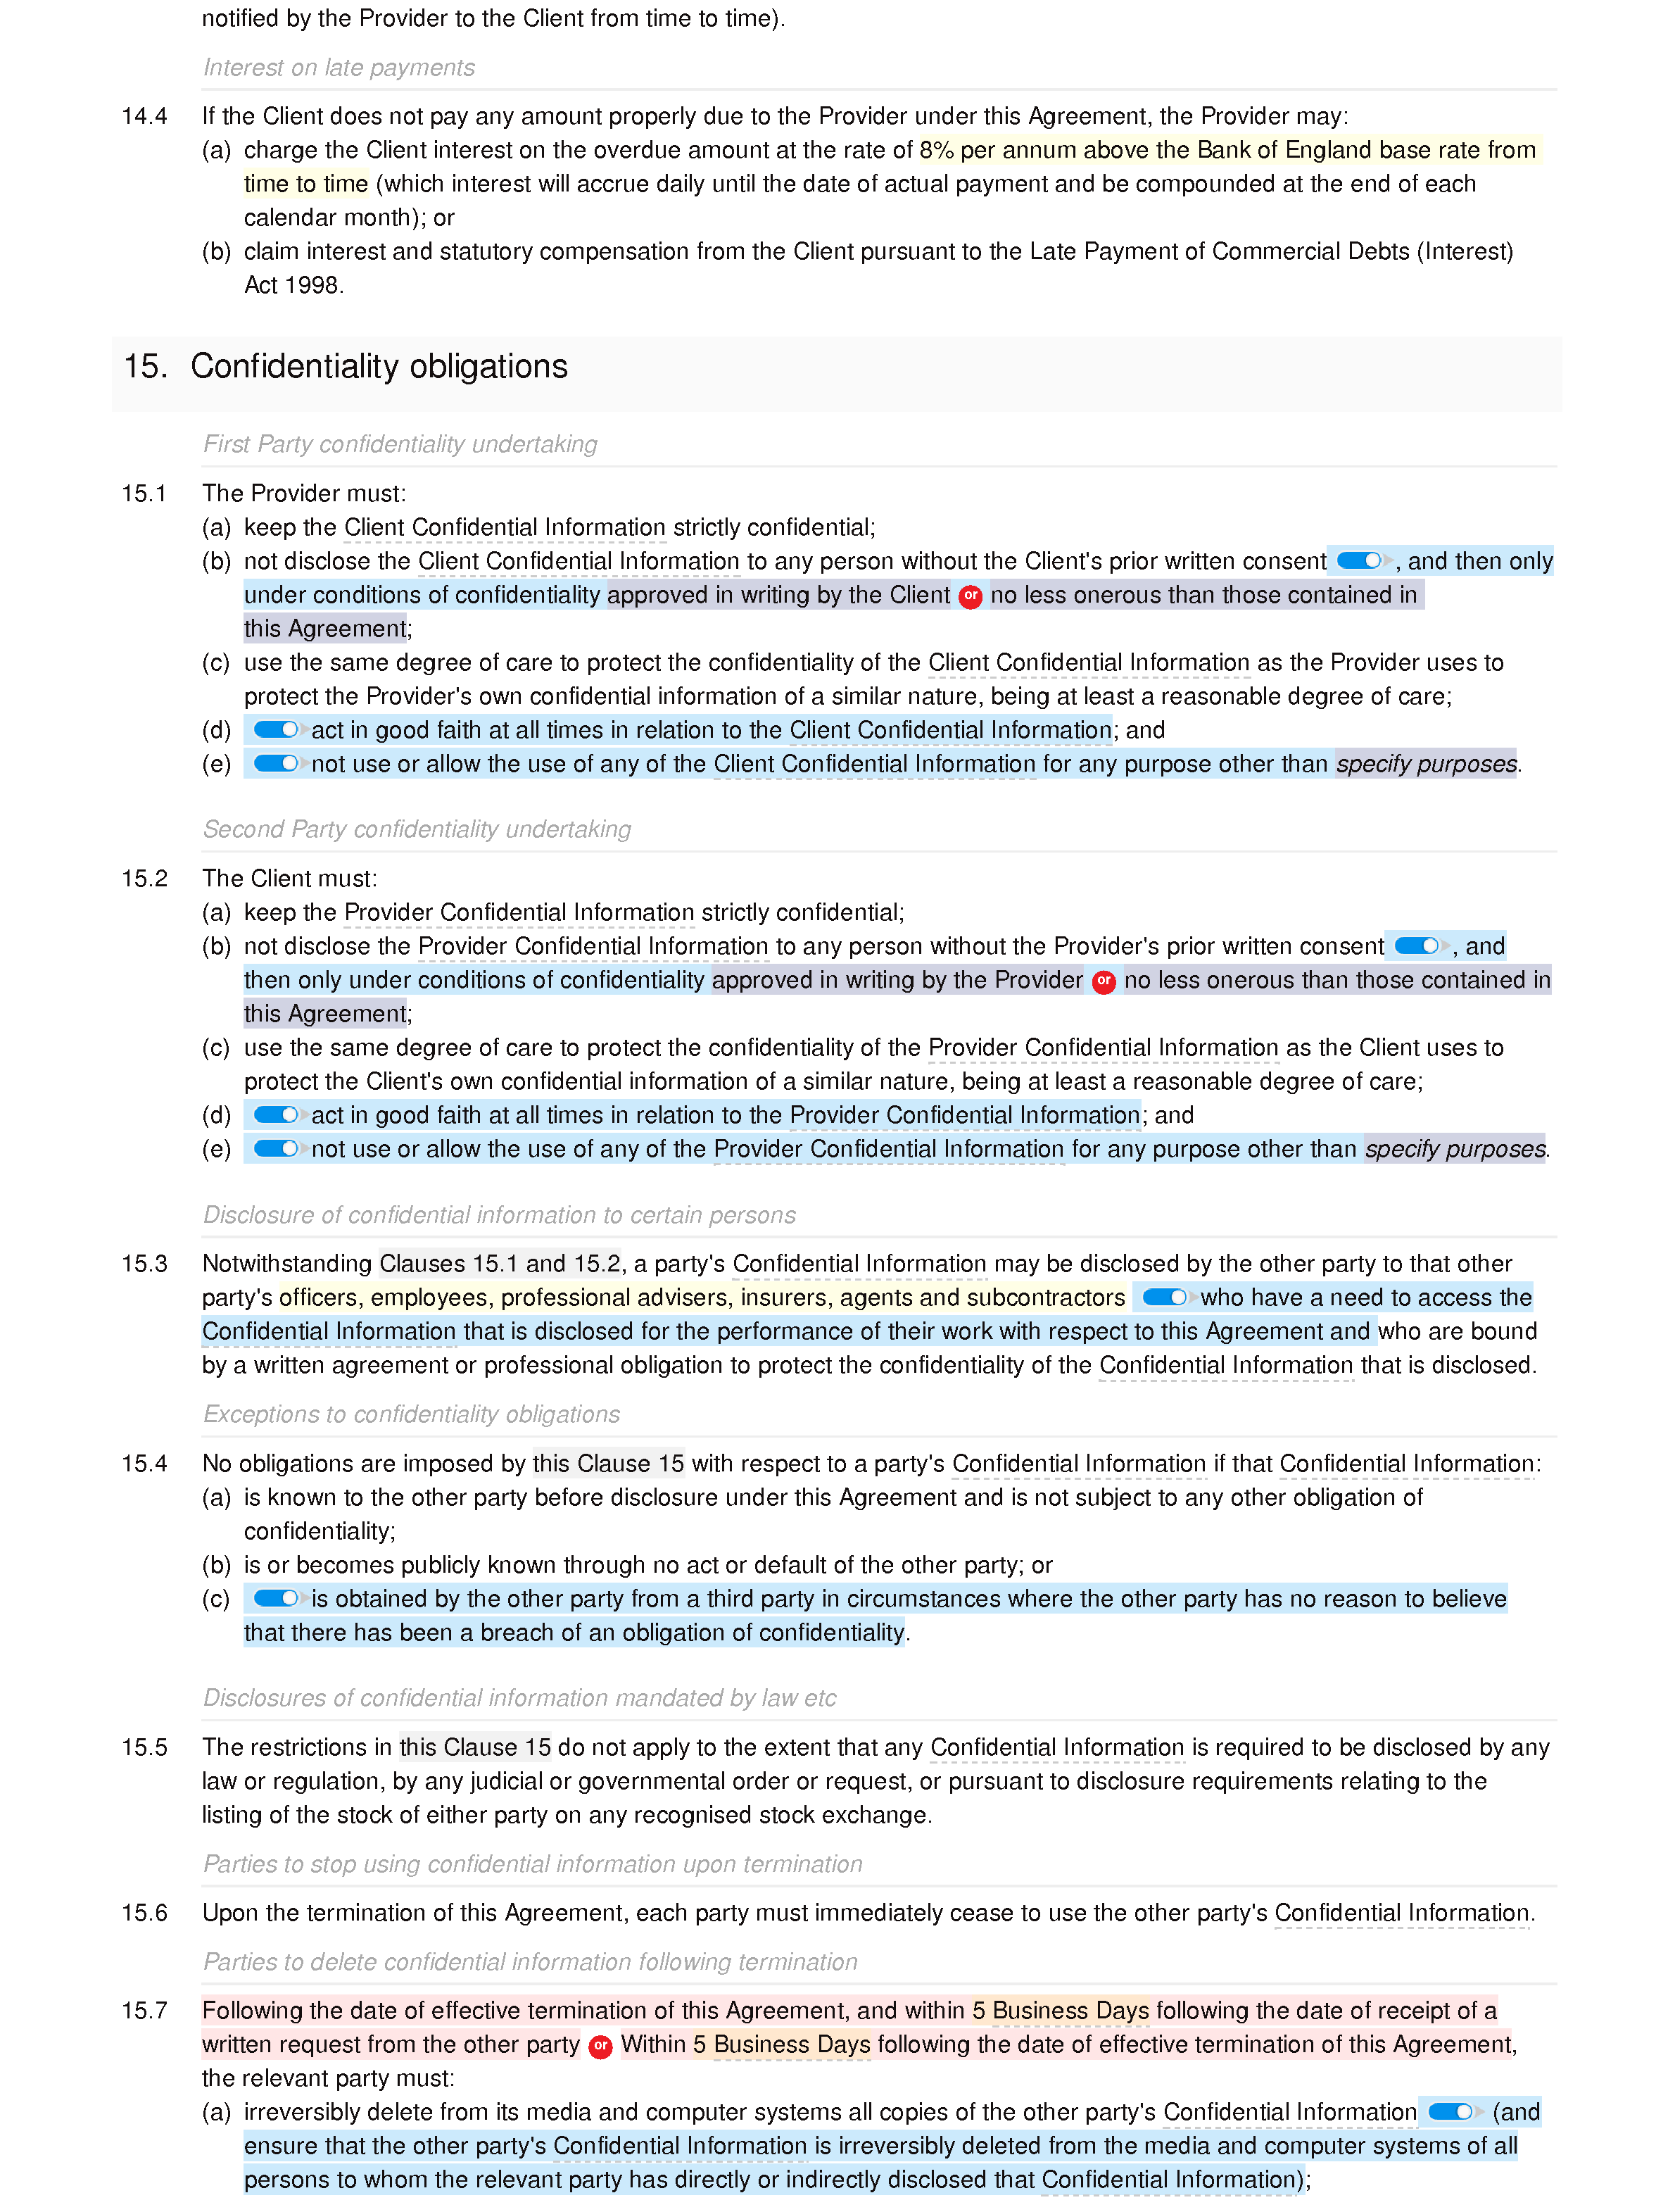Scroll down past clause 15.7
The image size is (1675, 2212).
pos(838,2182)
